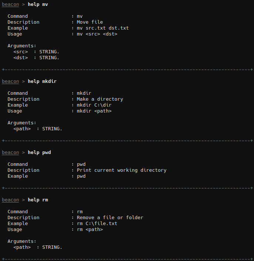Click the 'Move file' description
The width and height of the screenshot is (254, 261).
point(90,22)
